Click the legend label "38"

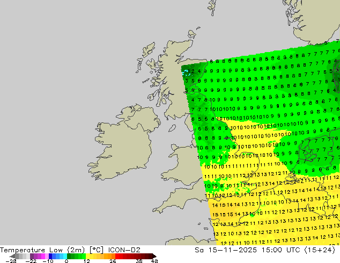(x=139, y=261)
